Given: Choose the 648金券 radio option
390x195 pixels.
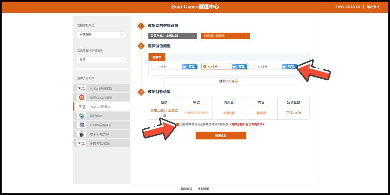Looking at the screenshot, I should point(254,67).
